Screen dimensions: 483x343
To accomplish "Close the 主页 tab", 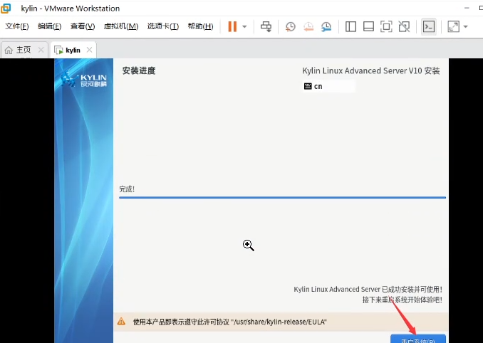I will coord(41,50).
